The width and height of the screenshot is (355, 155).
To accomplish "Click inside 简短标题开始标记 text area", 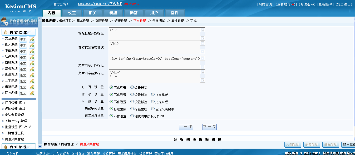I will tap(155, 34).
